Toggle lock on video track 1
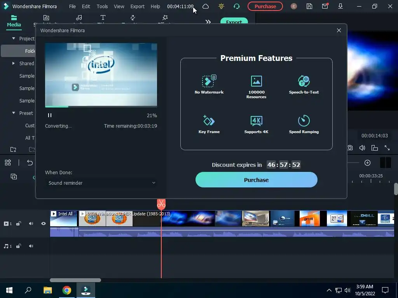This screenshot has height=298, width=398. pyautogui.click(x=19, y=223)
